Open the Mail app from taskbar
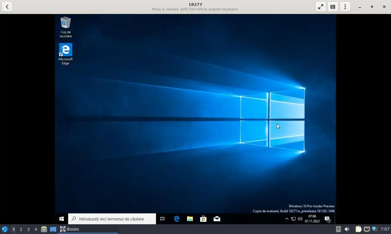 pos(217,219)
